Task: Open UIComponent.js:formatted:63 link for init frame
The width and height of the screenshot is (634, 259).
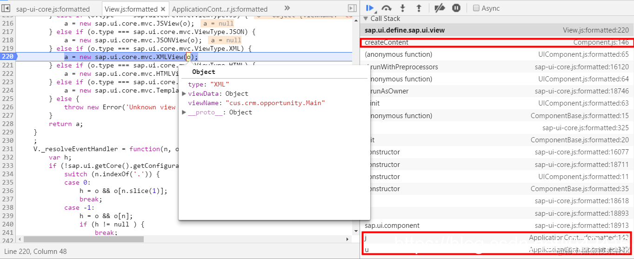Action: click(583, 103)
